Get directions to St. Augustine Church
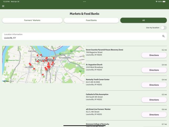Image resolution: width=169 pixels, height=127 pixels. coord(154,70)
